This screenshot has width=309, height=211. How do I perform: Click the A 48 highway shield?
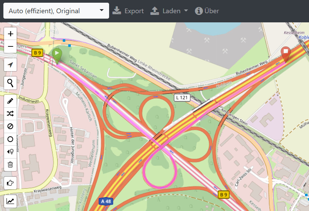click(x=106, y=202)
